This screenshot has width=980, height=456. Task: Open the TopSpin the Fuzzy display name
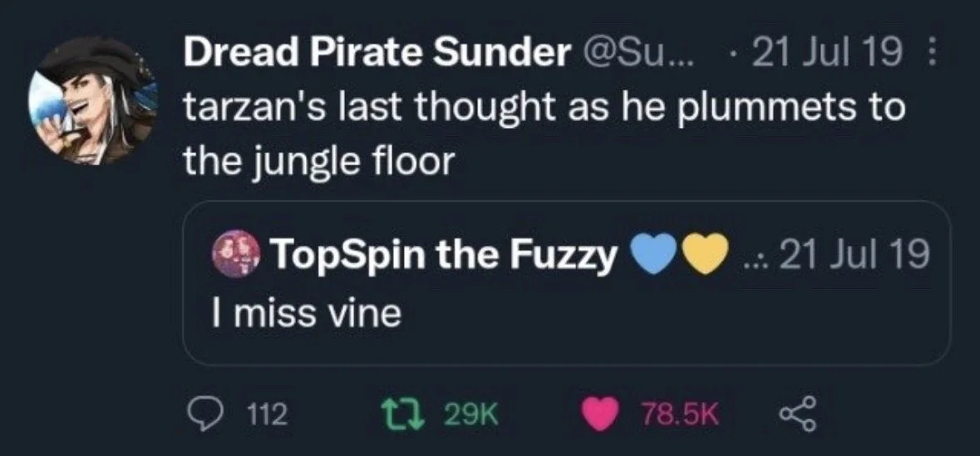pos(445,256)
